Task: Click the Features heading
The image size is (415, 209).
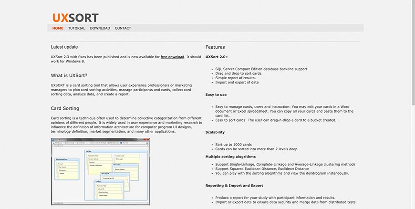Action: (215, 47)
